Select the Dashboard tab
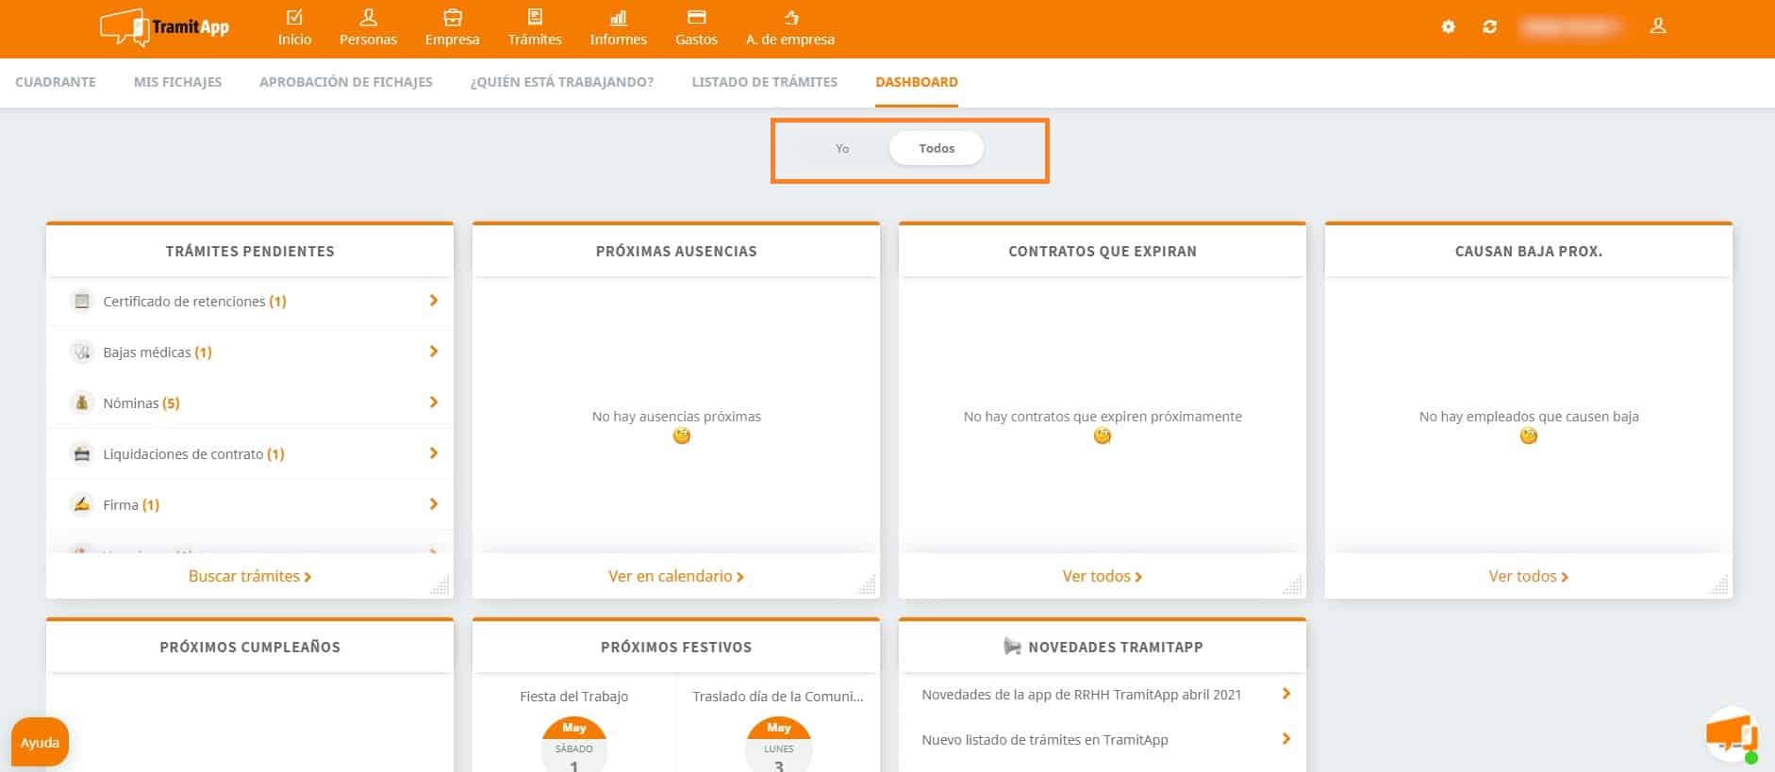The height and width of the screenshot is (772, 1775). (917, 82)
